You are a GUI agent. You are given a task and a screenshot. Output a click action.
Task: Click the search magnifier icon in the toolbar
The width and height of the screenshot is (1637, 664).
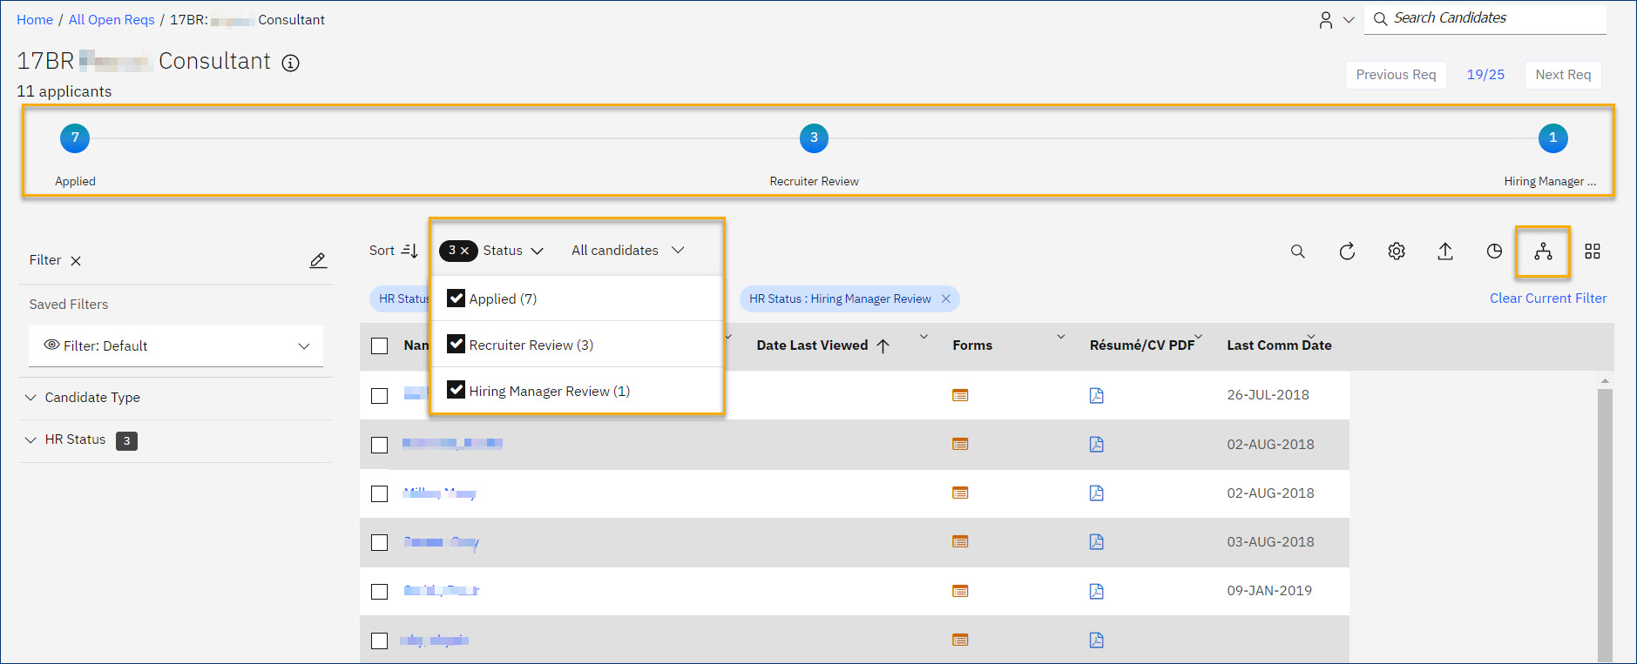coord(1297,252)
